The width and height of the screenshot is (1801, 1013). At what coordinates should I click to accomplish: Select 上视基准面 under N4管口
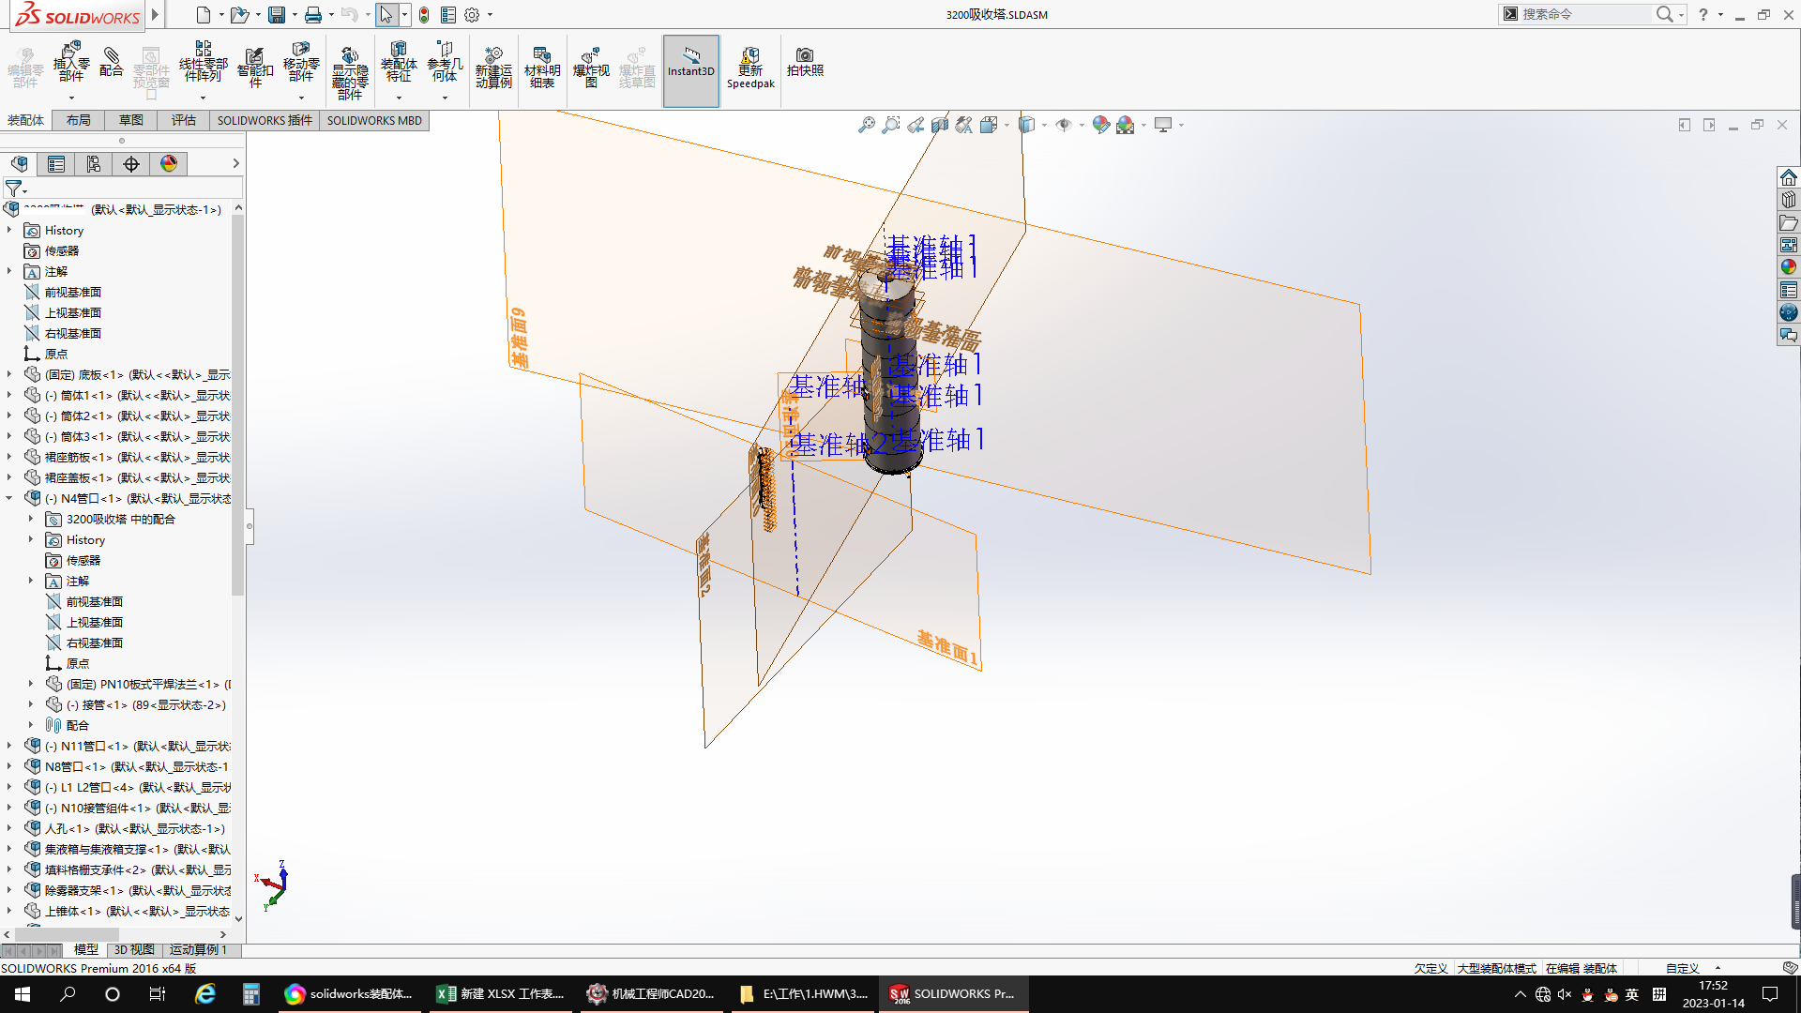[94, 622]
